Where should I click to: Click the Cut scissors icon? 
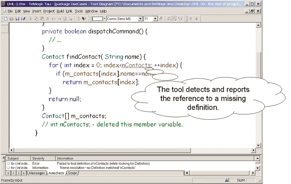tap(31, 19)
